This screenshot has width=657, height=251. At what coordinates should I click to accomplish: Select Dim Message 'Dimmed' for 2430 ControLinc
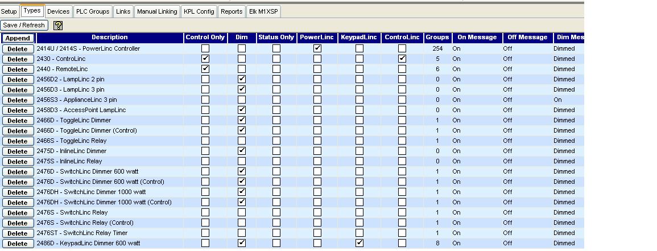click(x=564, y=59)
